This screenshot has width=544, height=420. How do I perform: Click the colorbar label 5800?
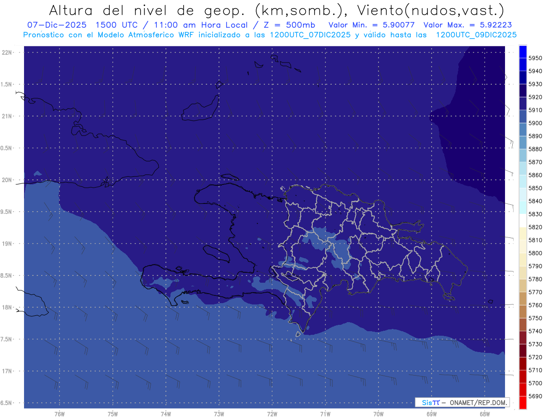535,253
